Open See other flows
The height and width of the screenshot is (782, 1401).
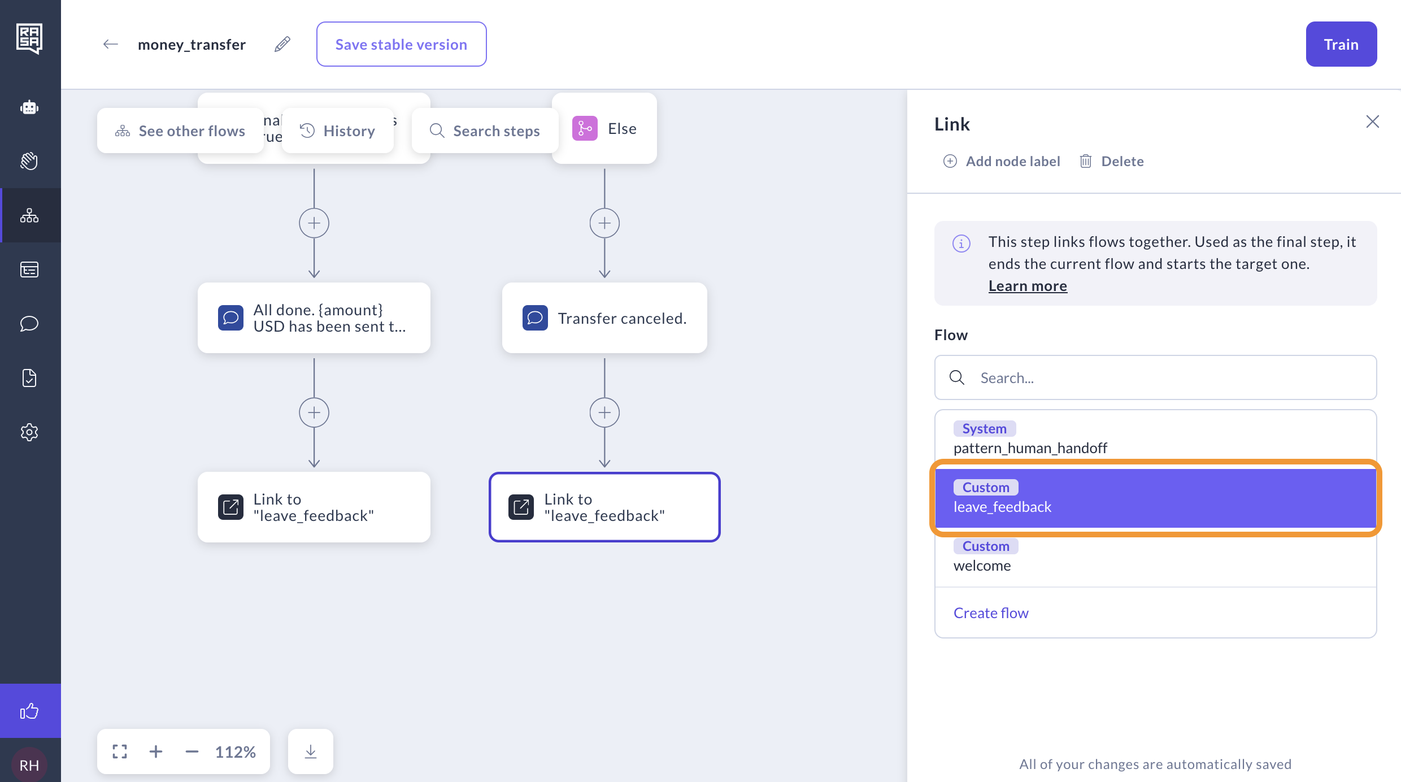pos(180,131)
